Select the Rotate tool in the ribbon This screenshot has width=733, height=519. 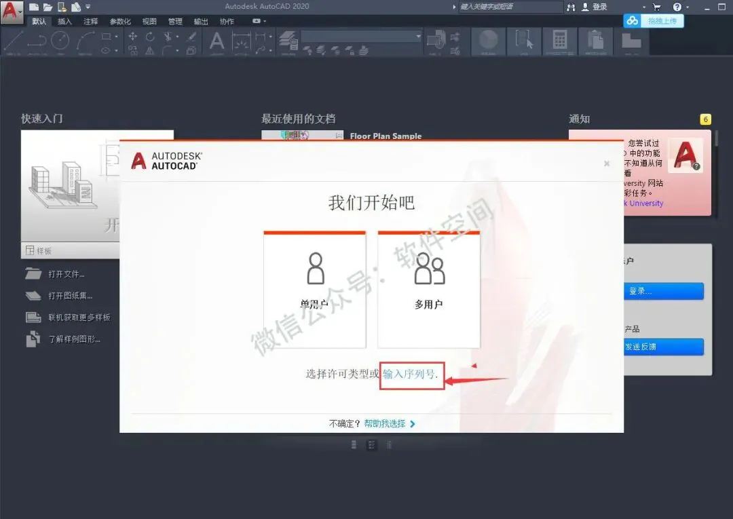(x=149, y=37)
